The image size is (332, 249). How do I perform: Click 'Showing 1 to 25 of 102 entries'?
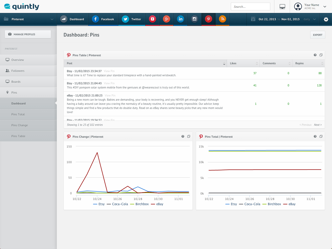click(85, 125)
